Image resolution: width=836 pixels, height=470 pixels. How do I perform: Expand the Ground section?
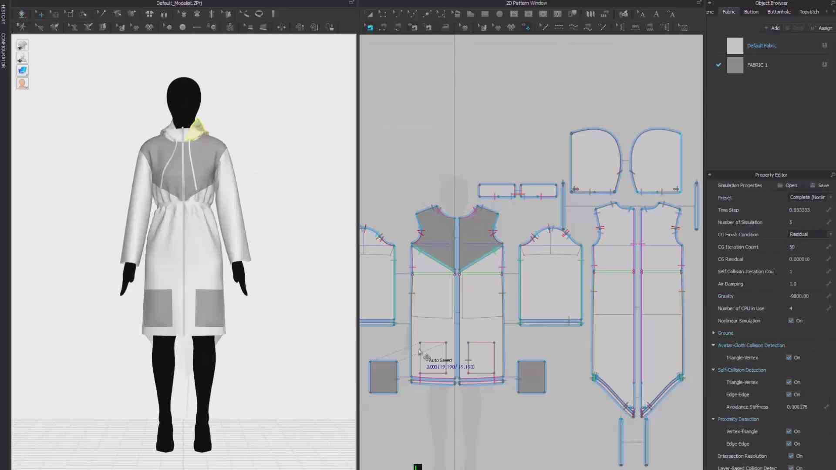tap(713, 333)
